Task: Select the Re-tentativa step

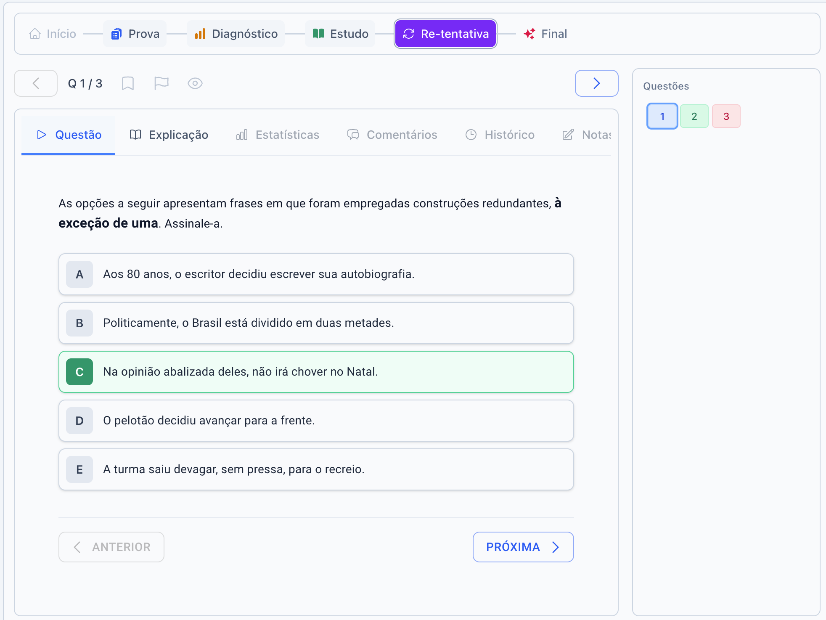Action: coord(446,34)
